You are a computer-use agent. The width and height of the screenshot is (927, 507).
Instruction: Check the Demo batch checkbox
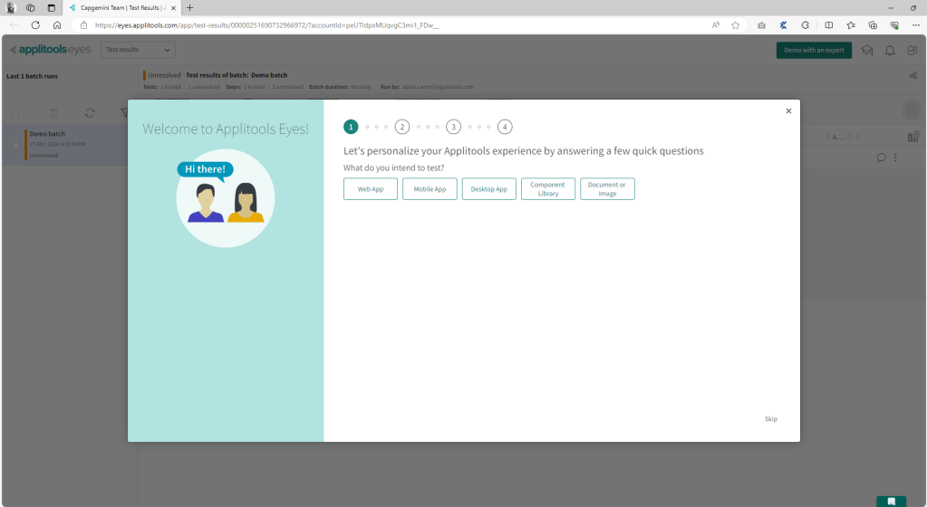click(x=15, y=145)
